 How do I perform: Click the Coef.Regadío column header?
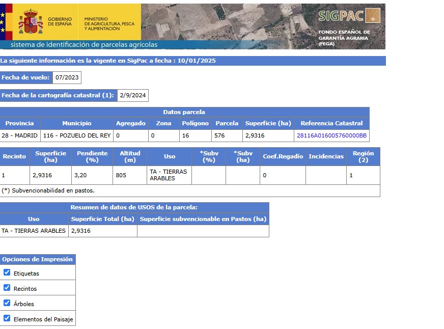tap(283, 156)
